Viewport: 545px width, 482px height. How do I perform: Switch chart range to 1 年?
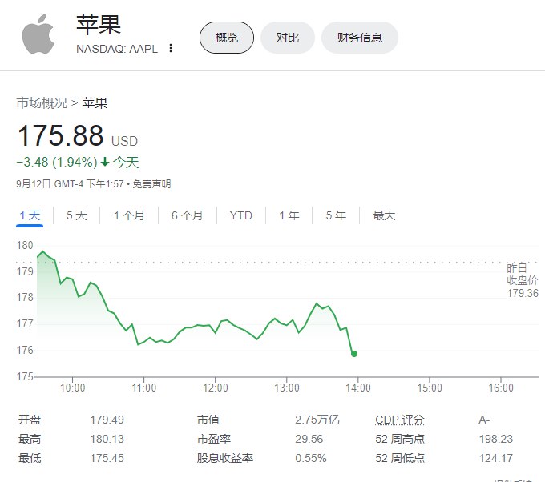(289, 215)
